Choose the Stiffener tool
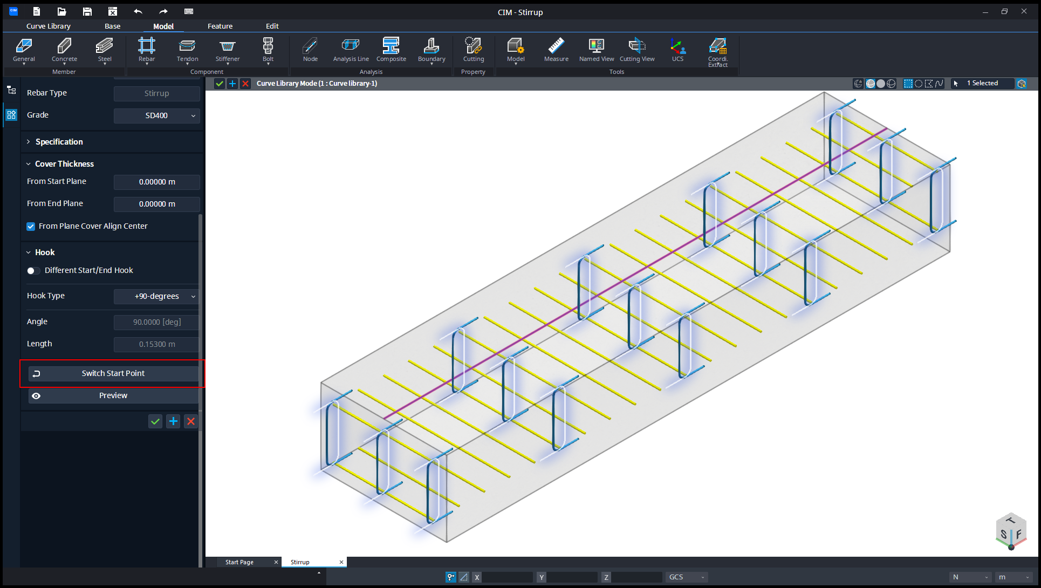Image resolution: width=1041 pixels, height=588 pixels. point(228,50)
